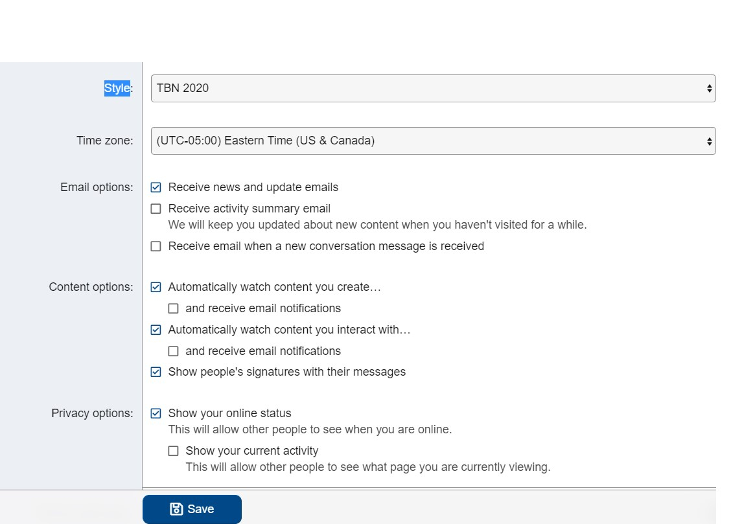Enable 'Show your current activity' checkbox

pos(173,451)
